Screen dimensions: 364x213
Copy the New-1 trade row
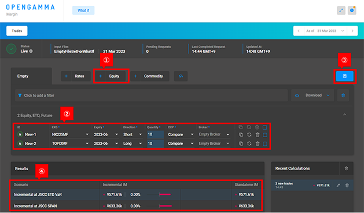click(241, 135)
